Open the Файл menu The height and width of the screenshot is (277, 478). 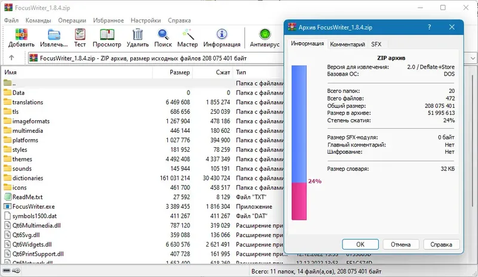(x=11, y=20)
